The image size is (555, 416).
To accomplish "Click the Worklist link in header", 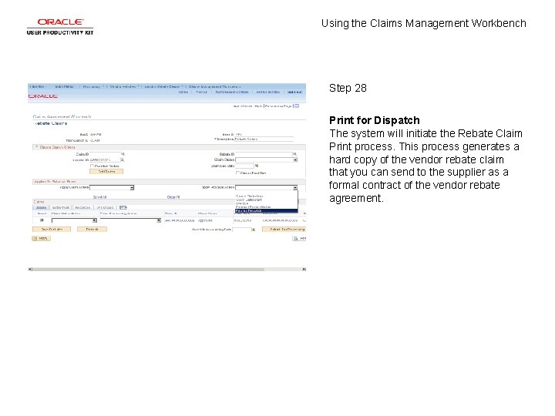I will click(201, 92).
